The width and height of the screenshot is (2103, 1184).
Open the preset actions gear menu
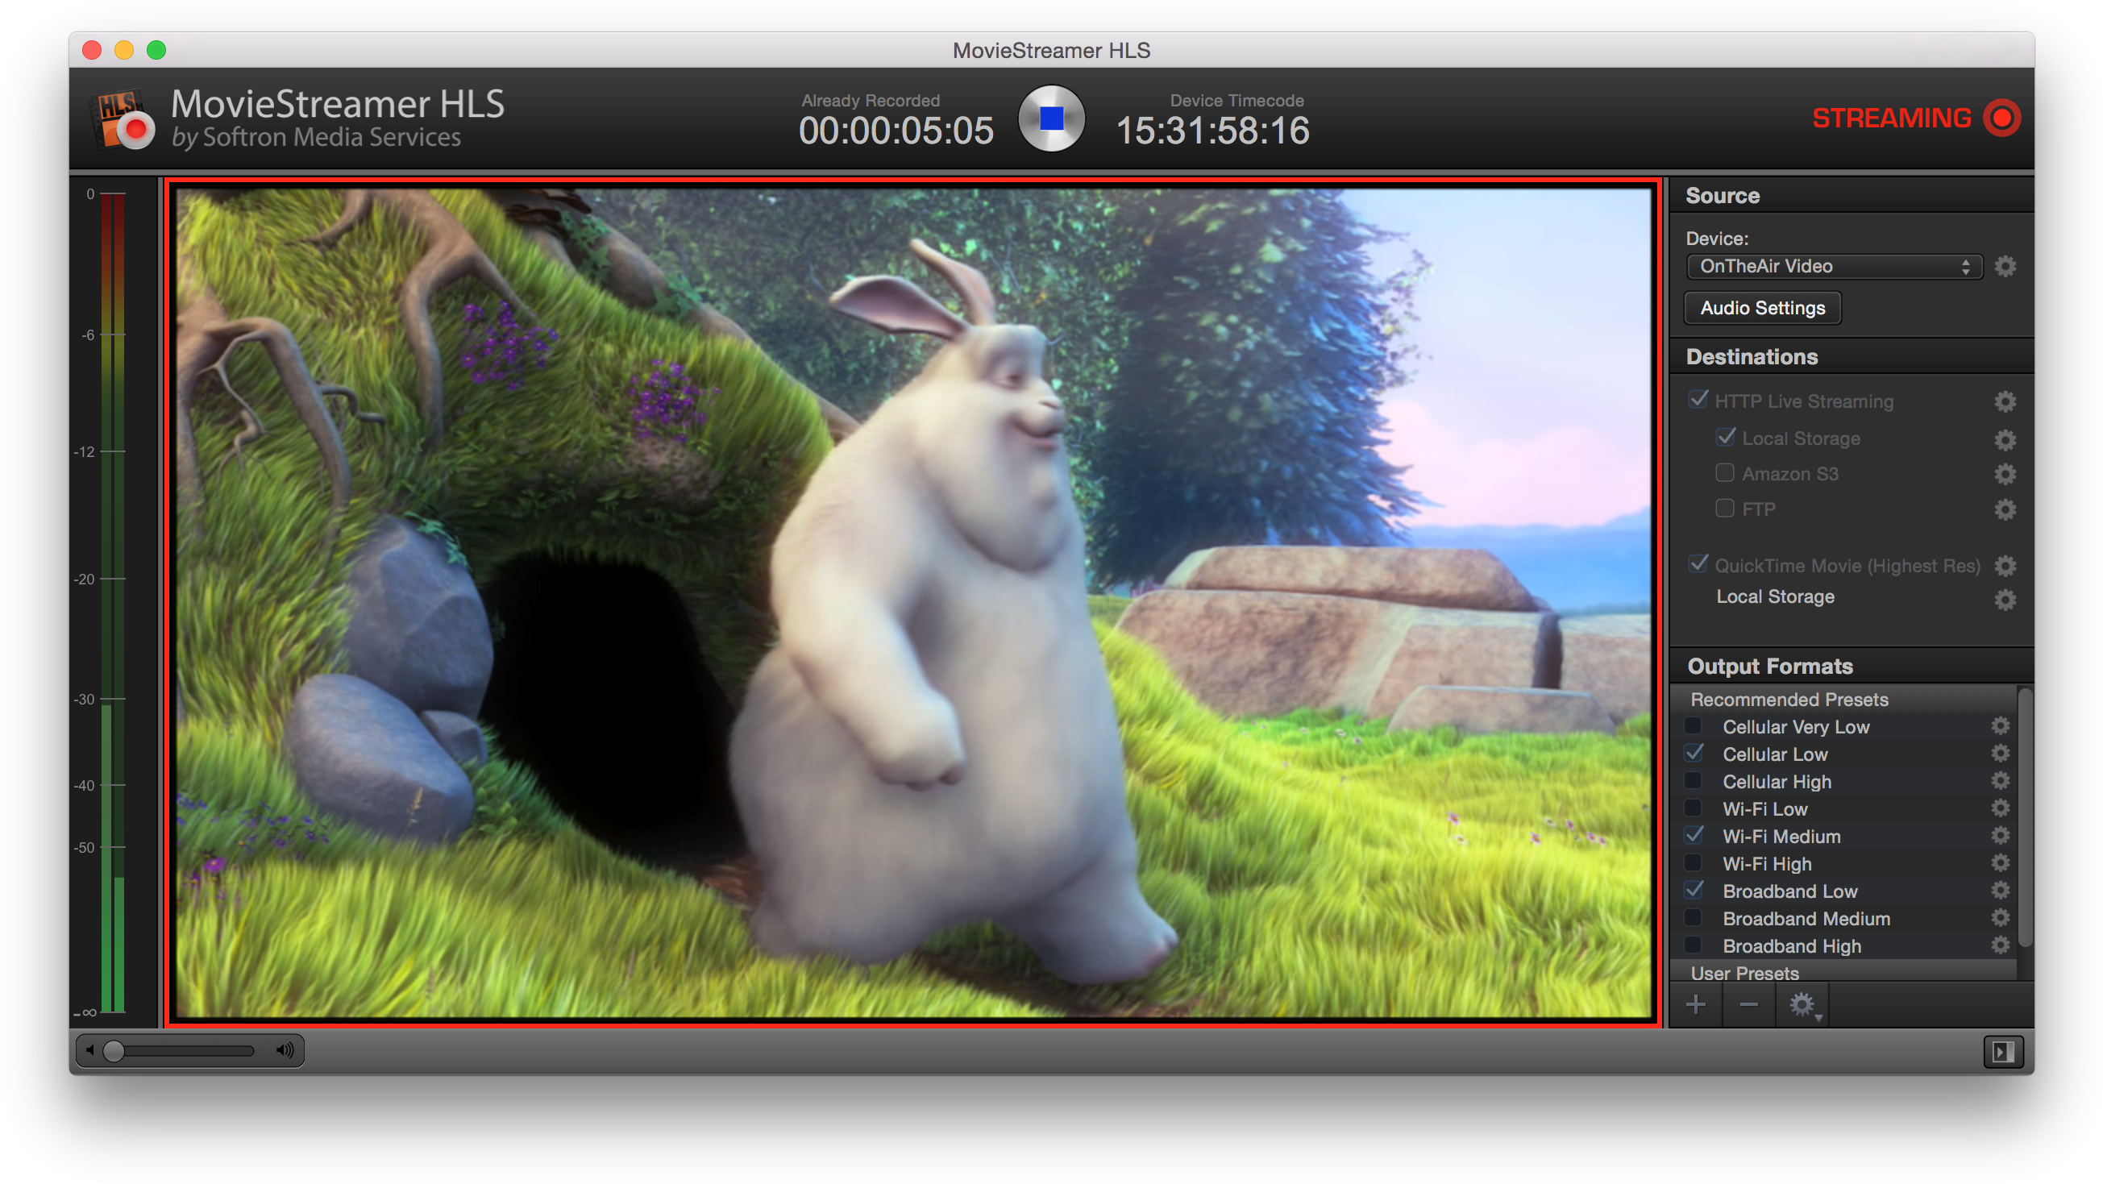click(1802, 1004)
